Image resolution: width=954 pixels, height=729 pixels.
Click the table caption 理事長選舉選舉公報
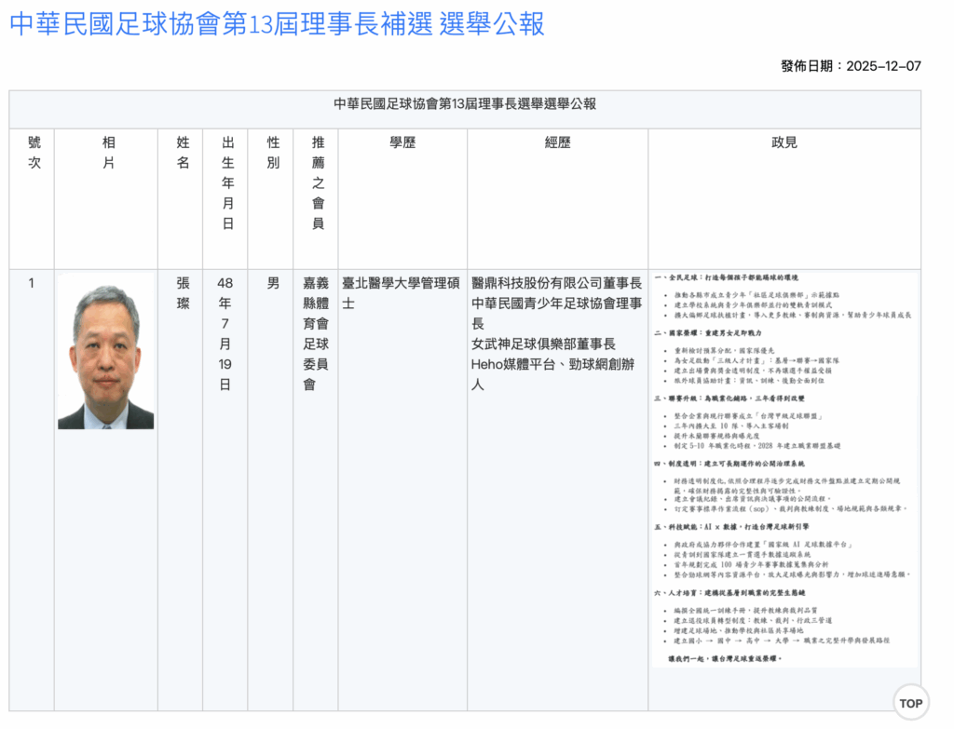(465, 103)
